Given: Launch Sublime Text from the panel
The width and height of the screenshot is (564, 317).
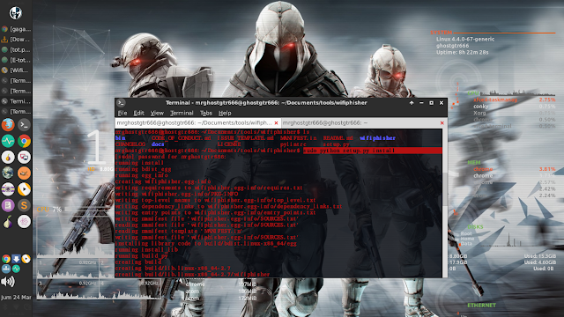Looking at the screenshot, I should pos(24,205).
